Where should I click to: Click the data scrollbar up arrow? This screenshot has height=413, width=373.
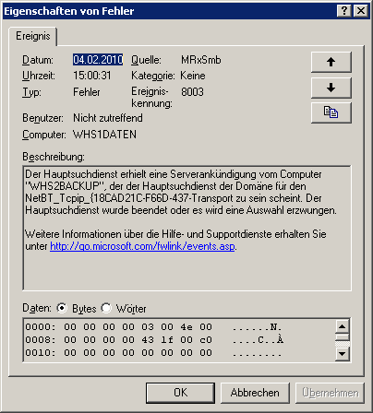click(x=343, y=326)
